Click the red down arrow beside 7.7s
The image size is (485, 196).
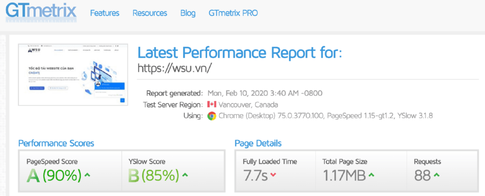tap(273, 175)
